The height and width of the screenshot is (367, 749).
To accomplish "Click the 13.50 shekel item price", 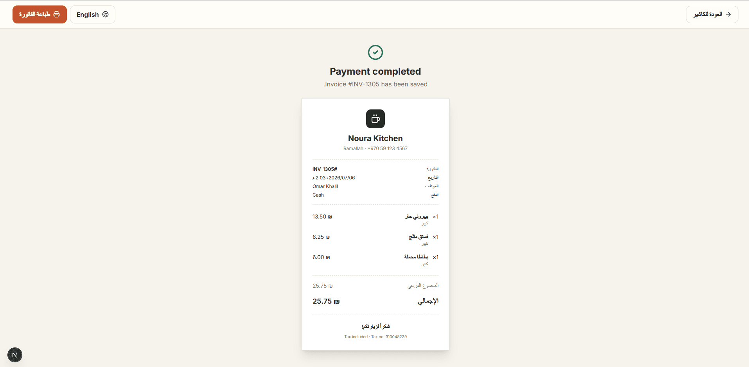I will tap(322, 217).
